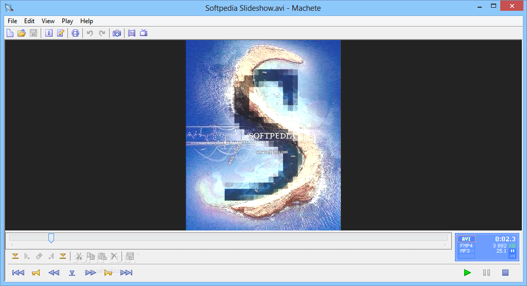This screenshot has width=527, height=286.
Task: Click the film strip stream icon
Action: [x=75, y=33]
